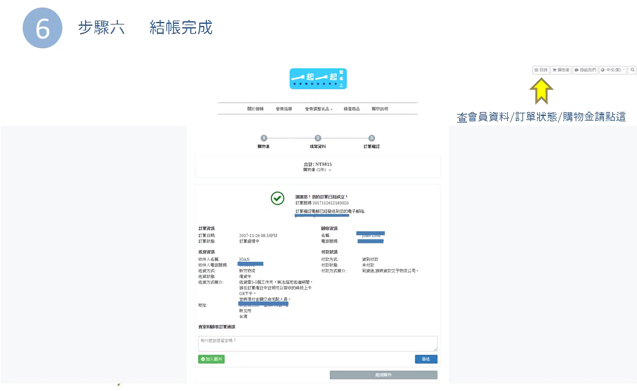Click the 加入圖片 green button
The width and height of the screenshot is (637, 391).
pos(212,359)
